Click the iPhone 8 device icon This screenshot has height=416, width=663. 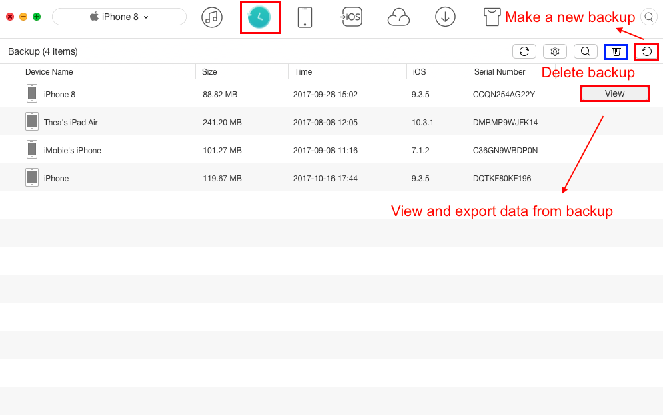(32, 93)
